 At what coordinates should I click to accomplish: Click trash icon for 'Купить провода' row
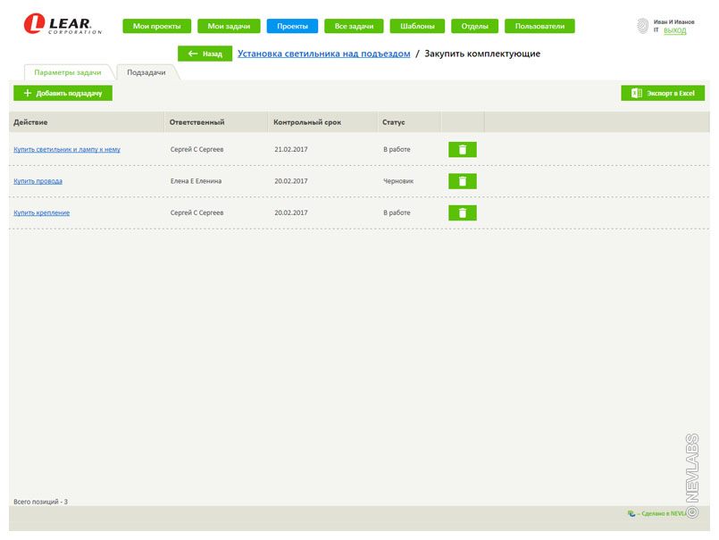[x=462, y=181]
